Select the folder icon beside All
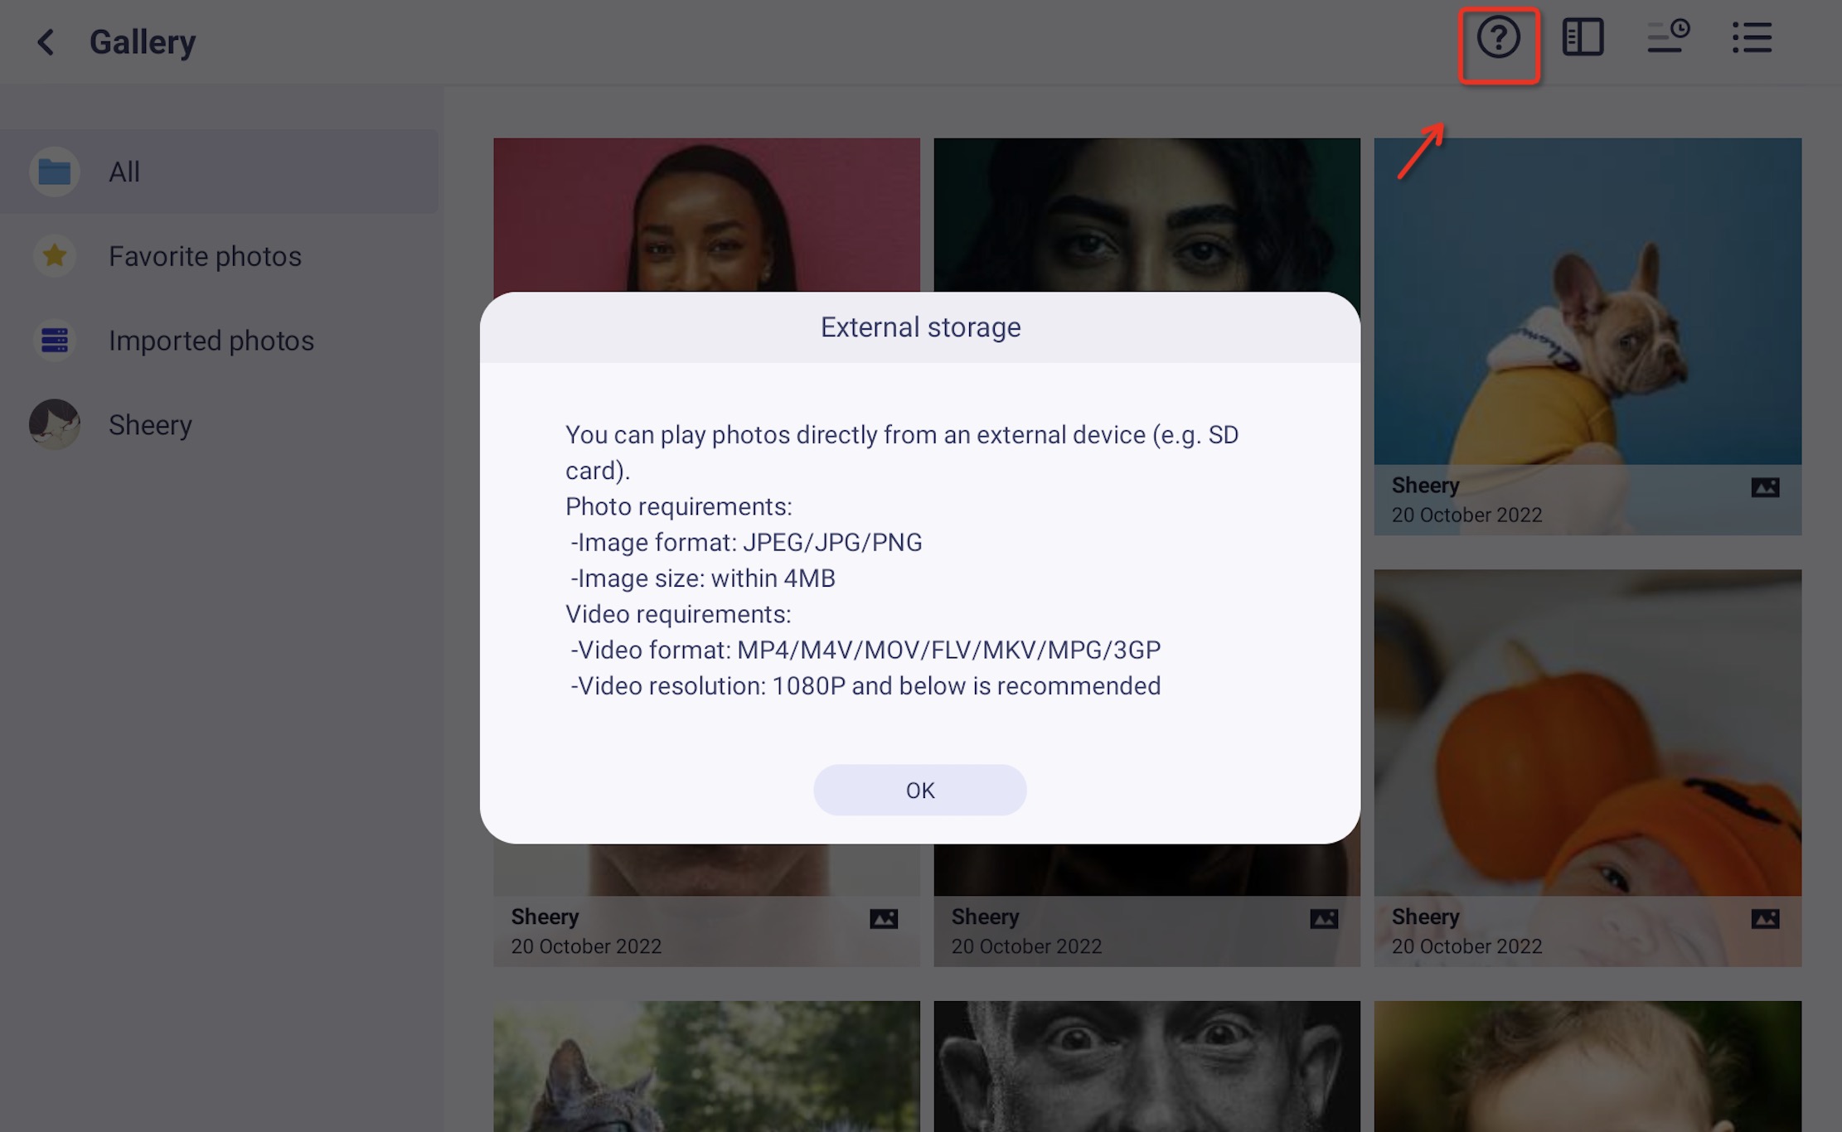The image size is (1842, 1132). click(54, 172)
